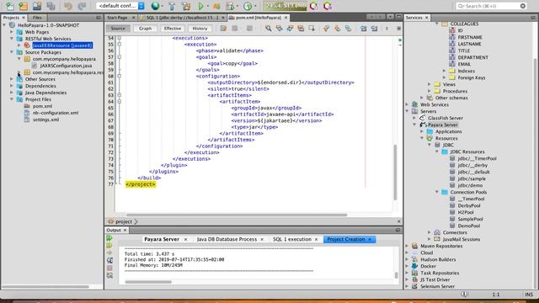Click the re-run green arrows icon in Output

109,237
